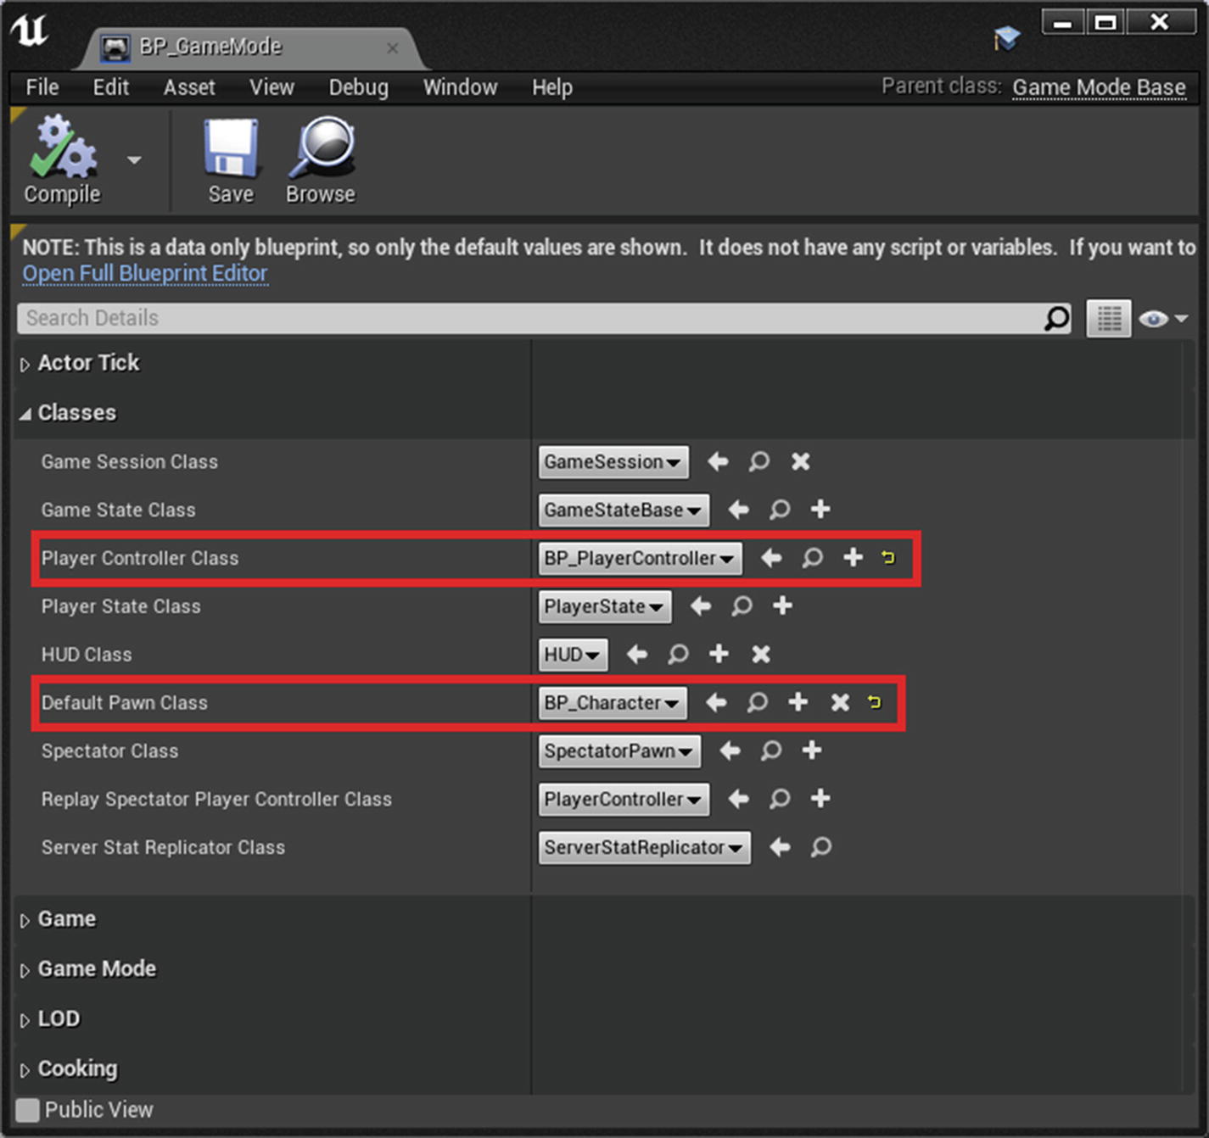Expand the Game section
This screenshot has height=1138, width=1209.
pos(25,921)
